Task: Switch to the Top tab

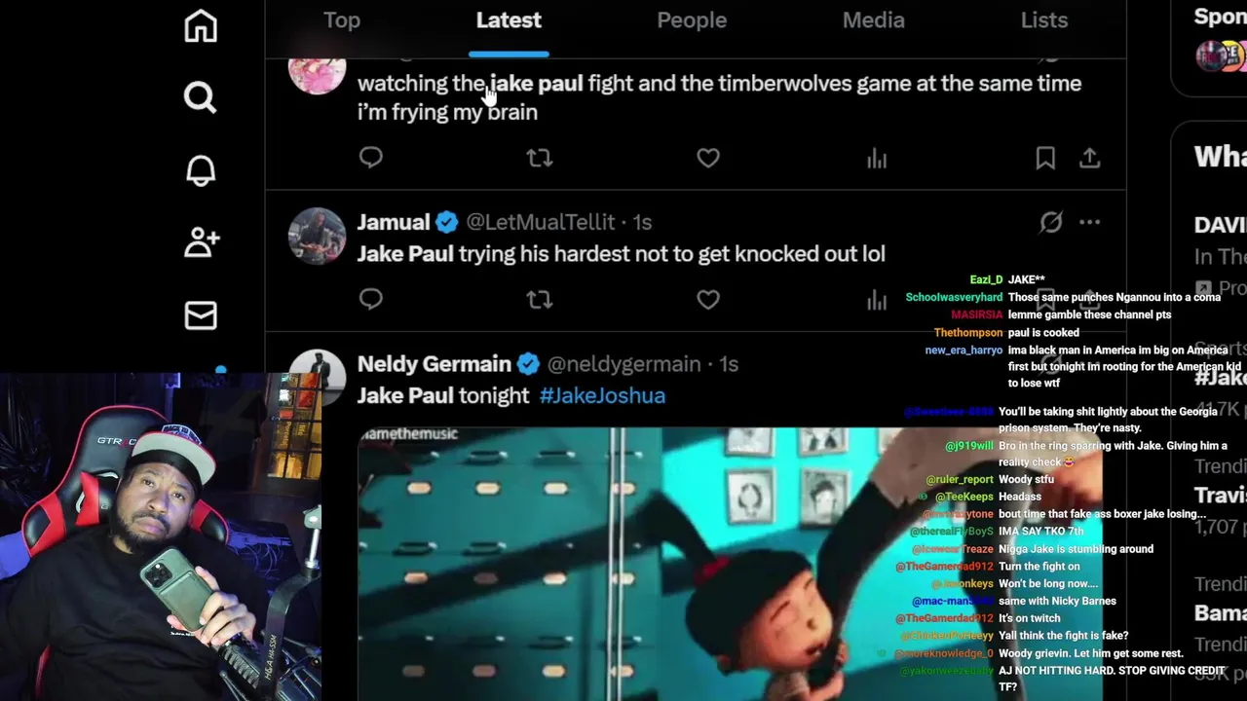Action: pyautogui.click(x=342, y=20)
